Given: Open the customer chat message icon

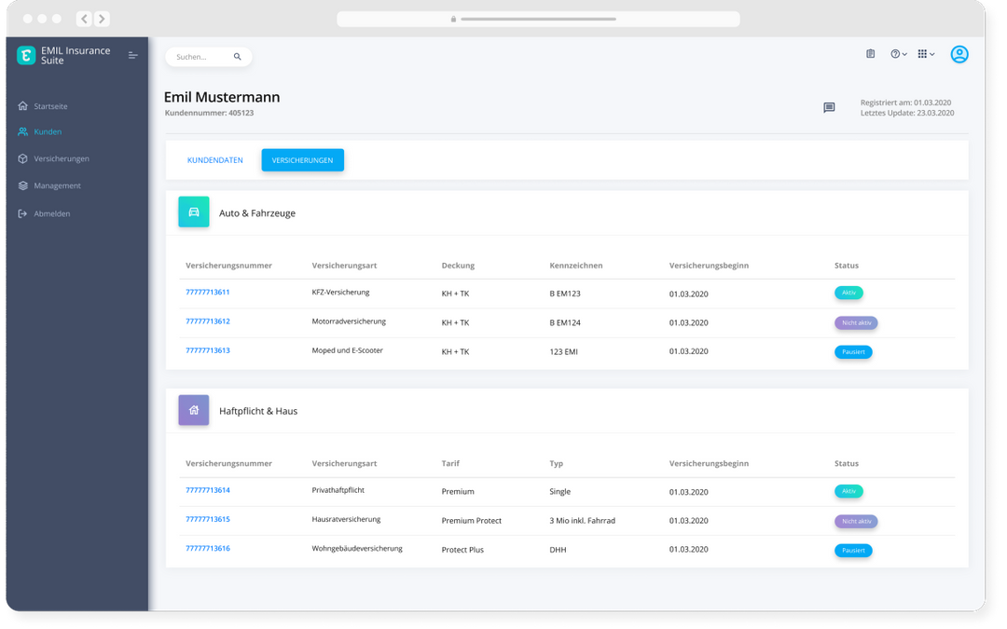Looking at the screenshot, I should (x=829, y=108).
